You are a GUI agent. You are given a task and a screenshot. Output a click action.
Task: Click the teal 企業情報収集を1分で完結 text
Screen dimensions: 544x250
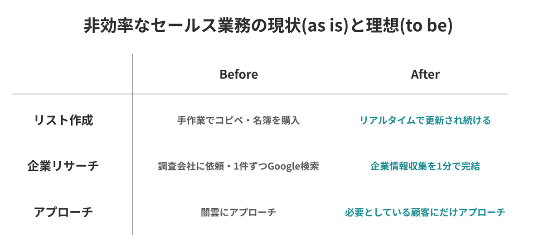(425, 166)
